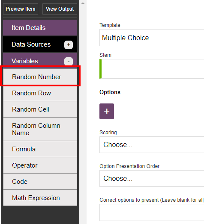Open the Scoring Choose dropdown

pos(152,145)
